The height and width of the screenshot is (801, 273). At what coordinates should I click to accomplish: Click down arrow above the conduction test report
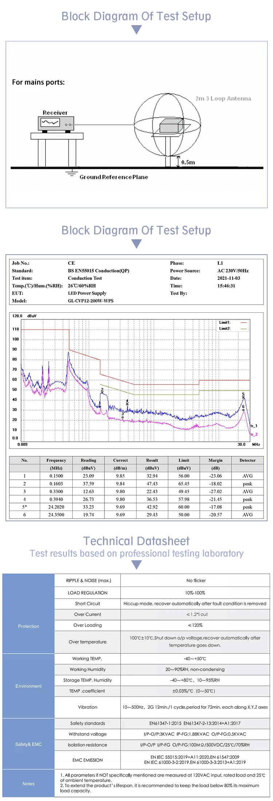(136, 244)
